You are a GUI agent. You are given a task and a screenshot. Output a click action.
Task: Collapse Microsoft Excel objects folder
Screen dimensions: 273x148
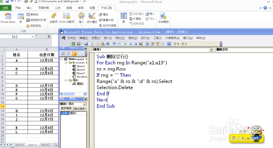(66, 63)
